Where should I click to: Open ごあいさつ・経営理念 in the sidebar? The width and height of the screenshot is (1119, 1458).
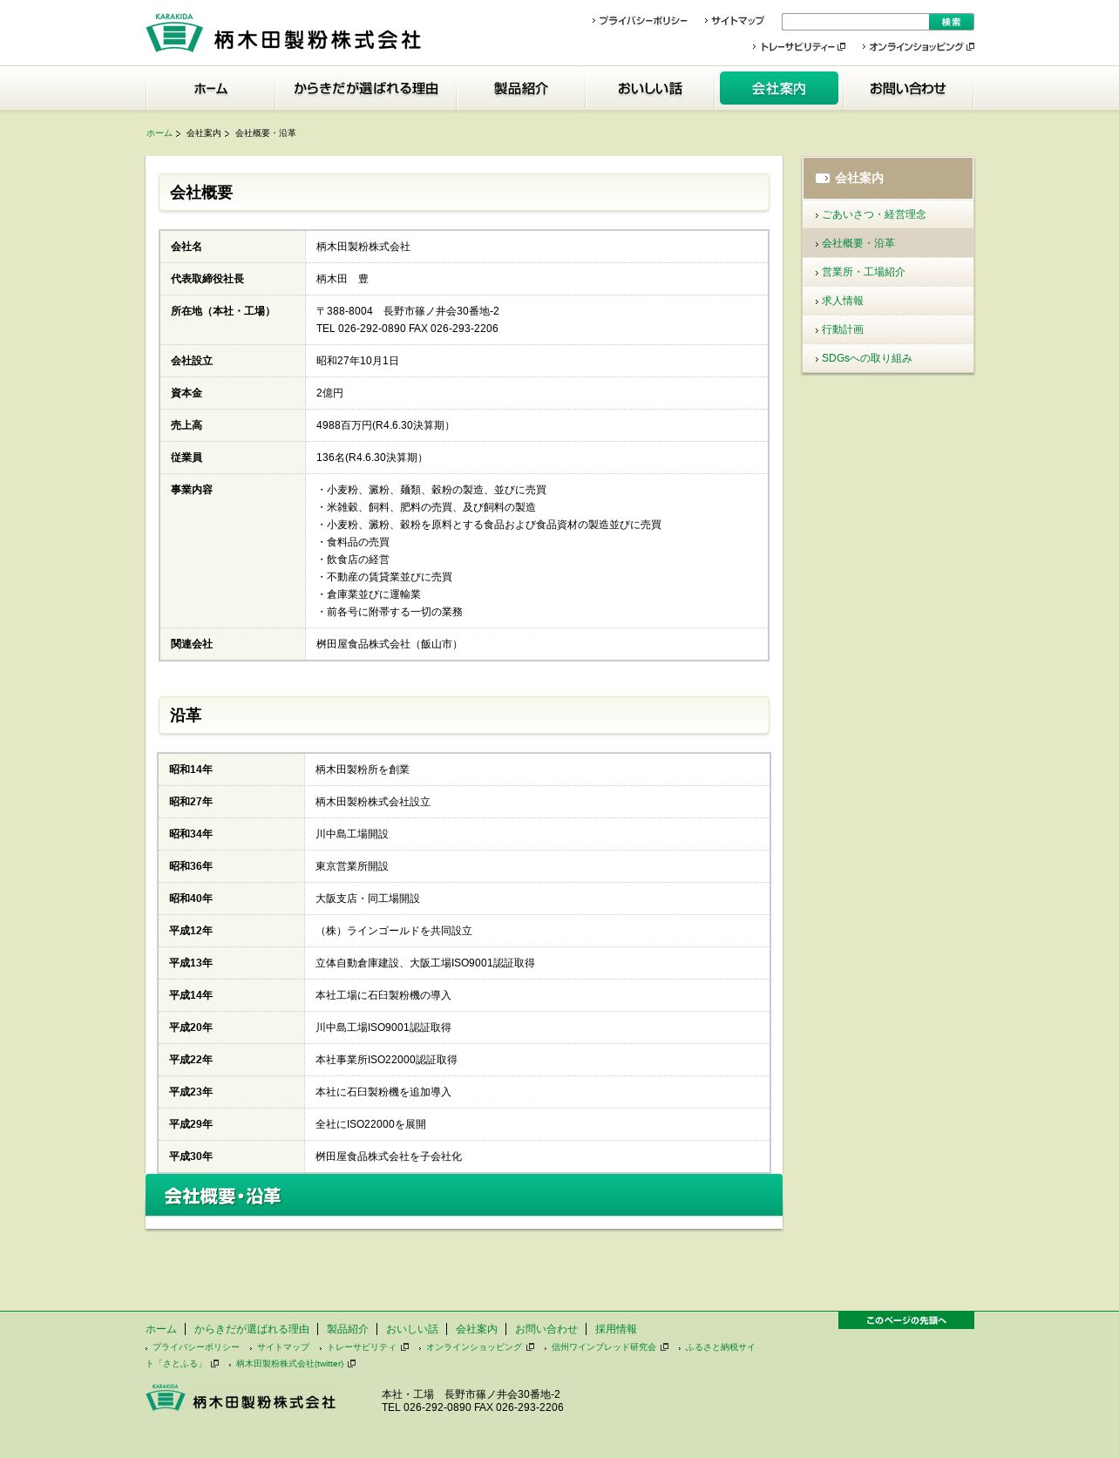[888, 214]
